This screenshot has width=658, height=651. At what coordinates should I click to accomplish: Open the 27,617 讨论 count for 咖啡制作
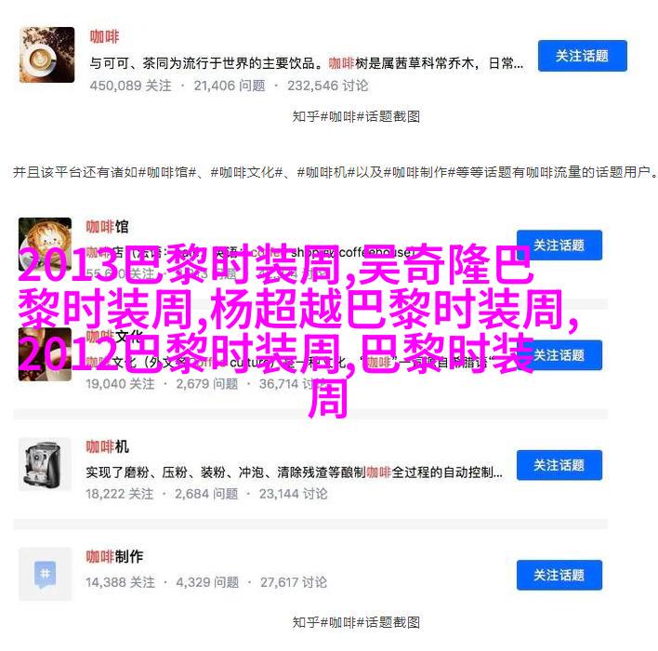coord(294,582)
